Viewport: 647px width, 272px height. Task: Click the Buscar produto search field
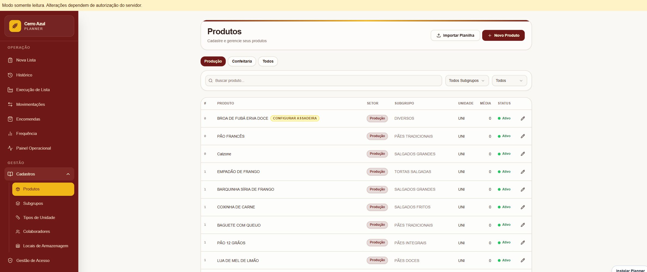pyautogui.click(x=323, y=81)
